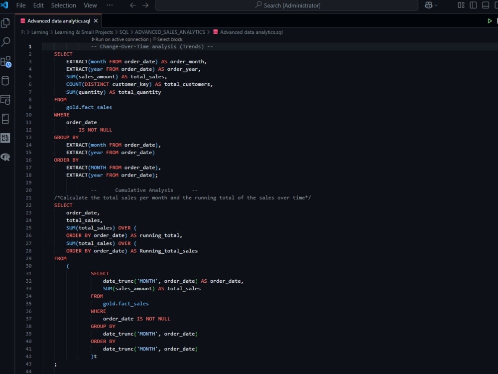
Task: Open the R-shaped extension icon in activity bar
Action: click(5, 157)
